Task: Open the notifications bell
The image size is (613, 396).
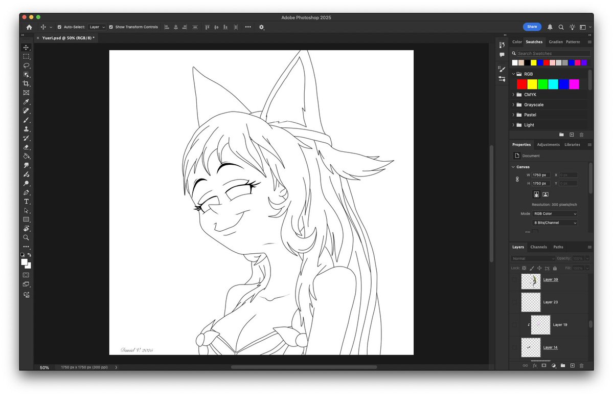Action: [x=550, y=27]
